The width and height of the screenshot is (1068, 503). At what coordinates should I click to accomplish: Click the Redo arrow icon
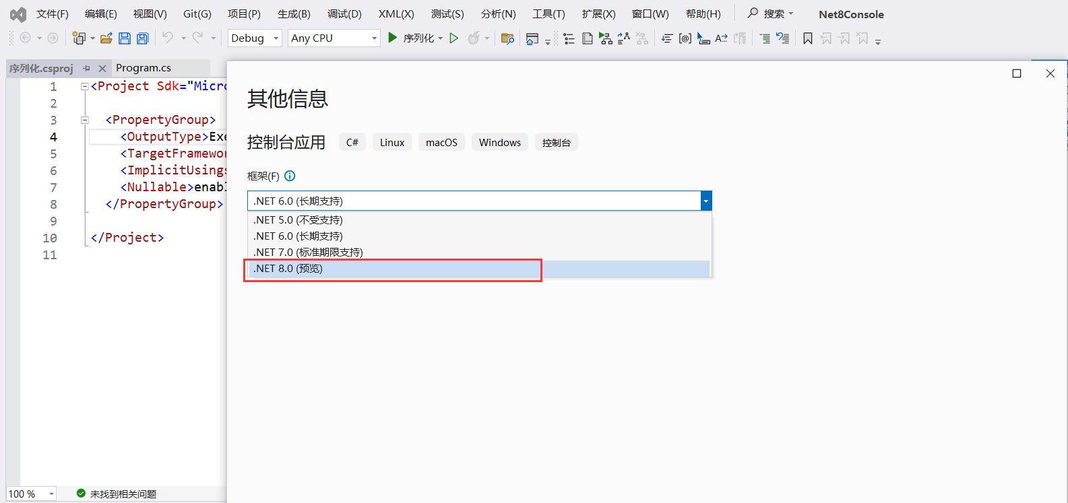(197, 38)
